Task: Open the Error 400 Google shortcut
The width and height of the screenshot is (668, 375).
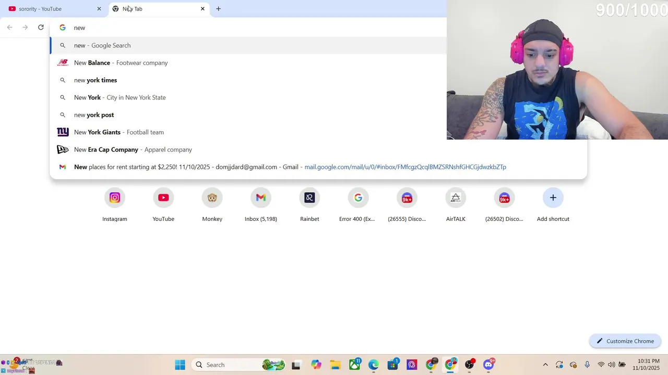Action: [x=358, y=205]
